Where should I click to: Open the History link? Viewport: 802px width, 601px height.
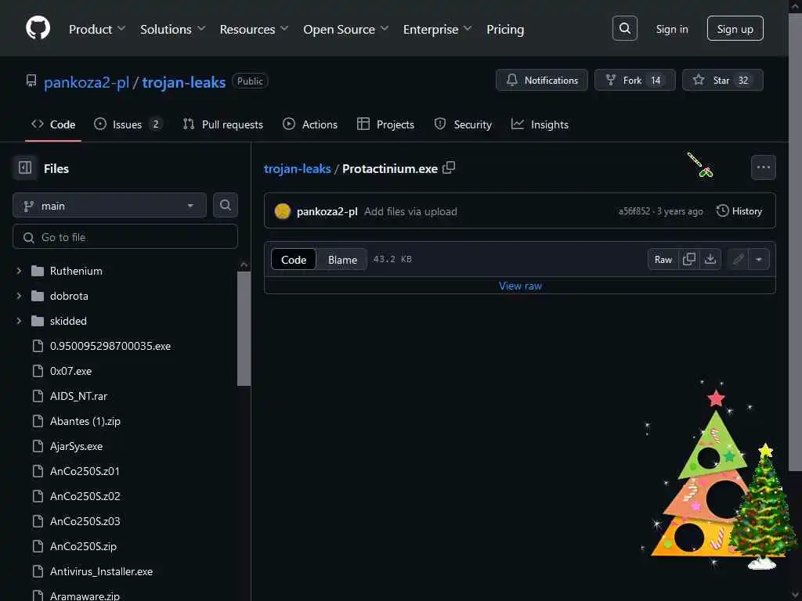click(x=739, y=211)
